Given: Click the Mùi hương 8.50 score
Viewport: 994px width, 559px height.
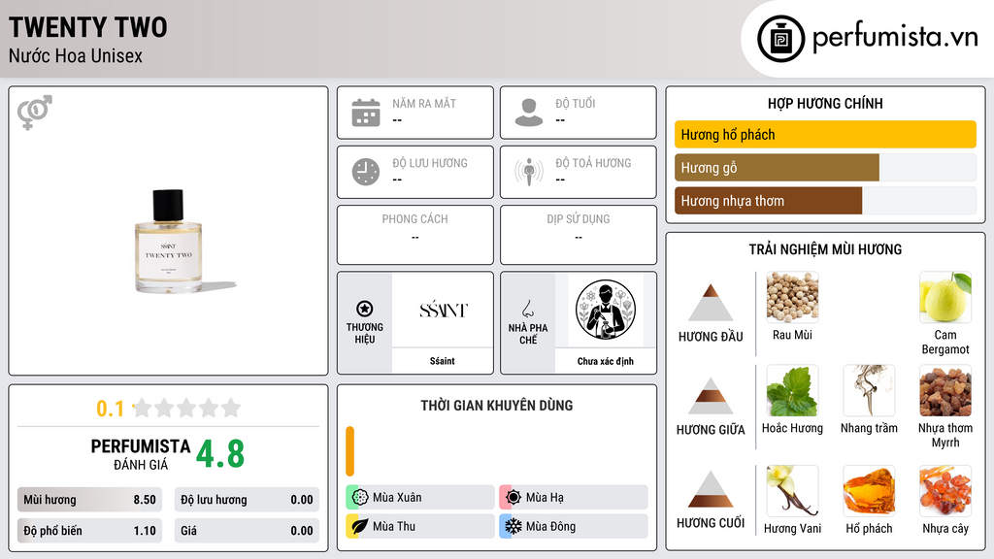Looking at the screenshot, I should click(x=90, y=500).
